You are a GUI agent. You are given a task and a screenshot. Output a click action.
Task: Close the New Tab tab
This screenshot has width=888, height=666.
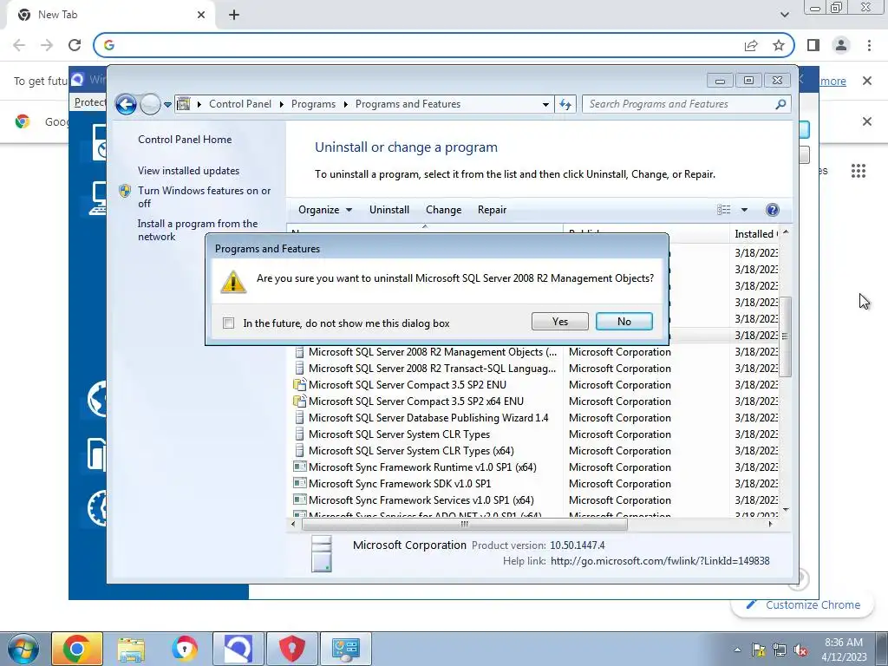pyautogui.click(x=201, y=16)
